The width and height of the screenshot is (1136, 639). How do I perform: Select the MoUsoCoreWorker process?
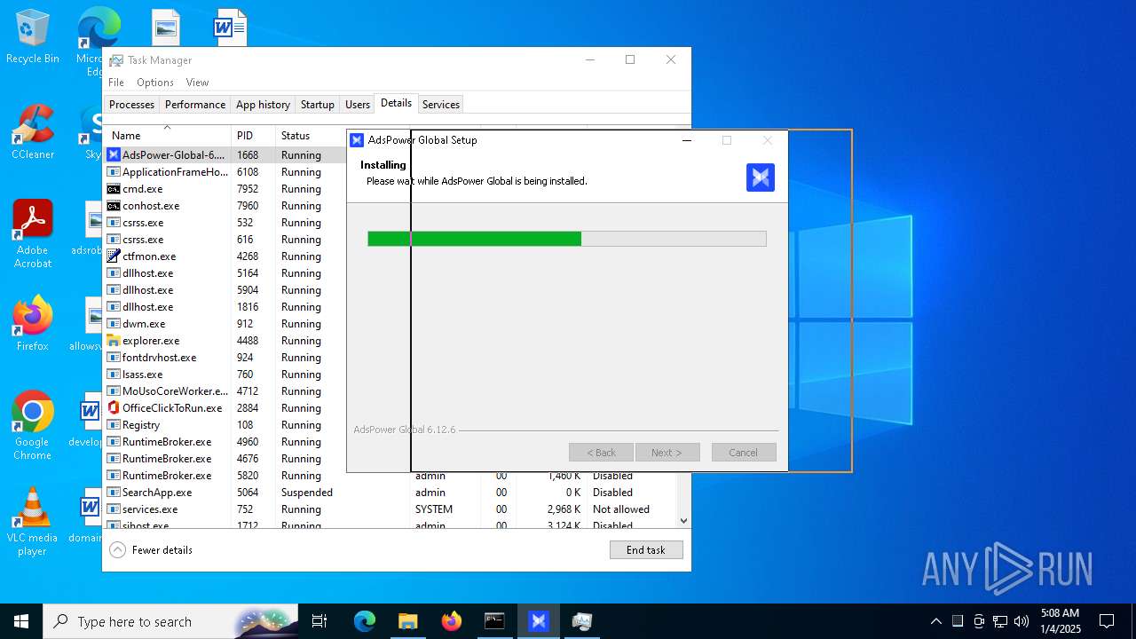pos(225,391)
